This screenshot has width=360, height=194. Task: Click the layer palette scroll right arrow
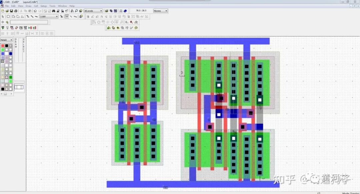click(11, 94)
